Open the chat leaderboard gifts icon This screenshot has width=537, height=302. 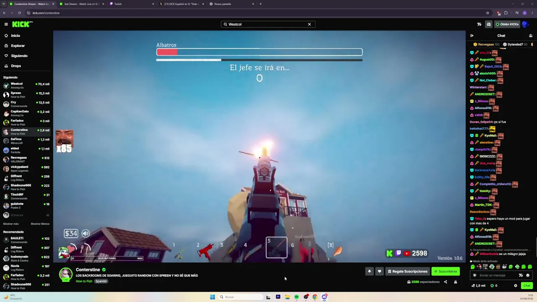coord(531,36)
